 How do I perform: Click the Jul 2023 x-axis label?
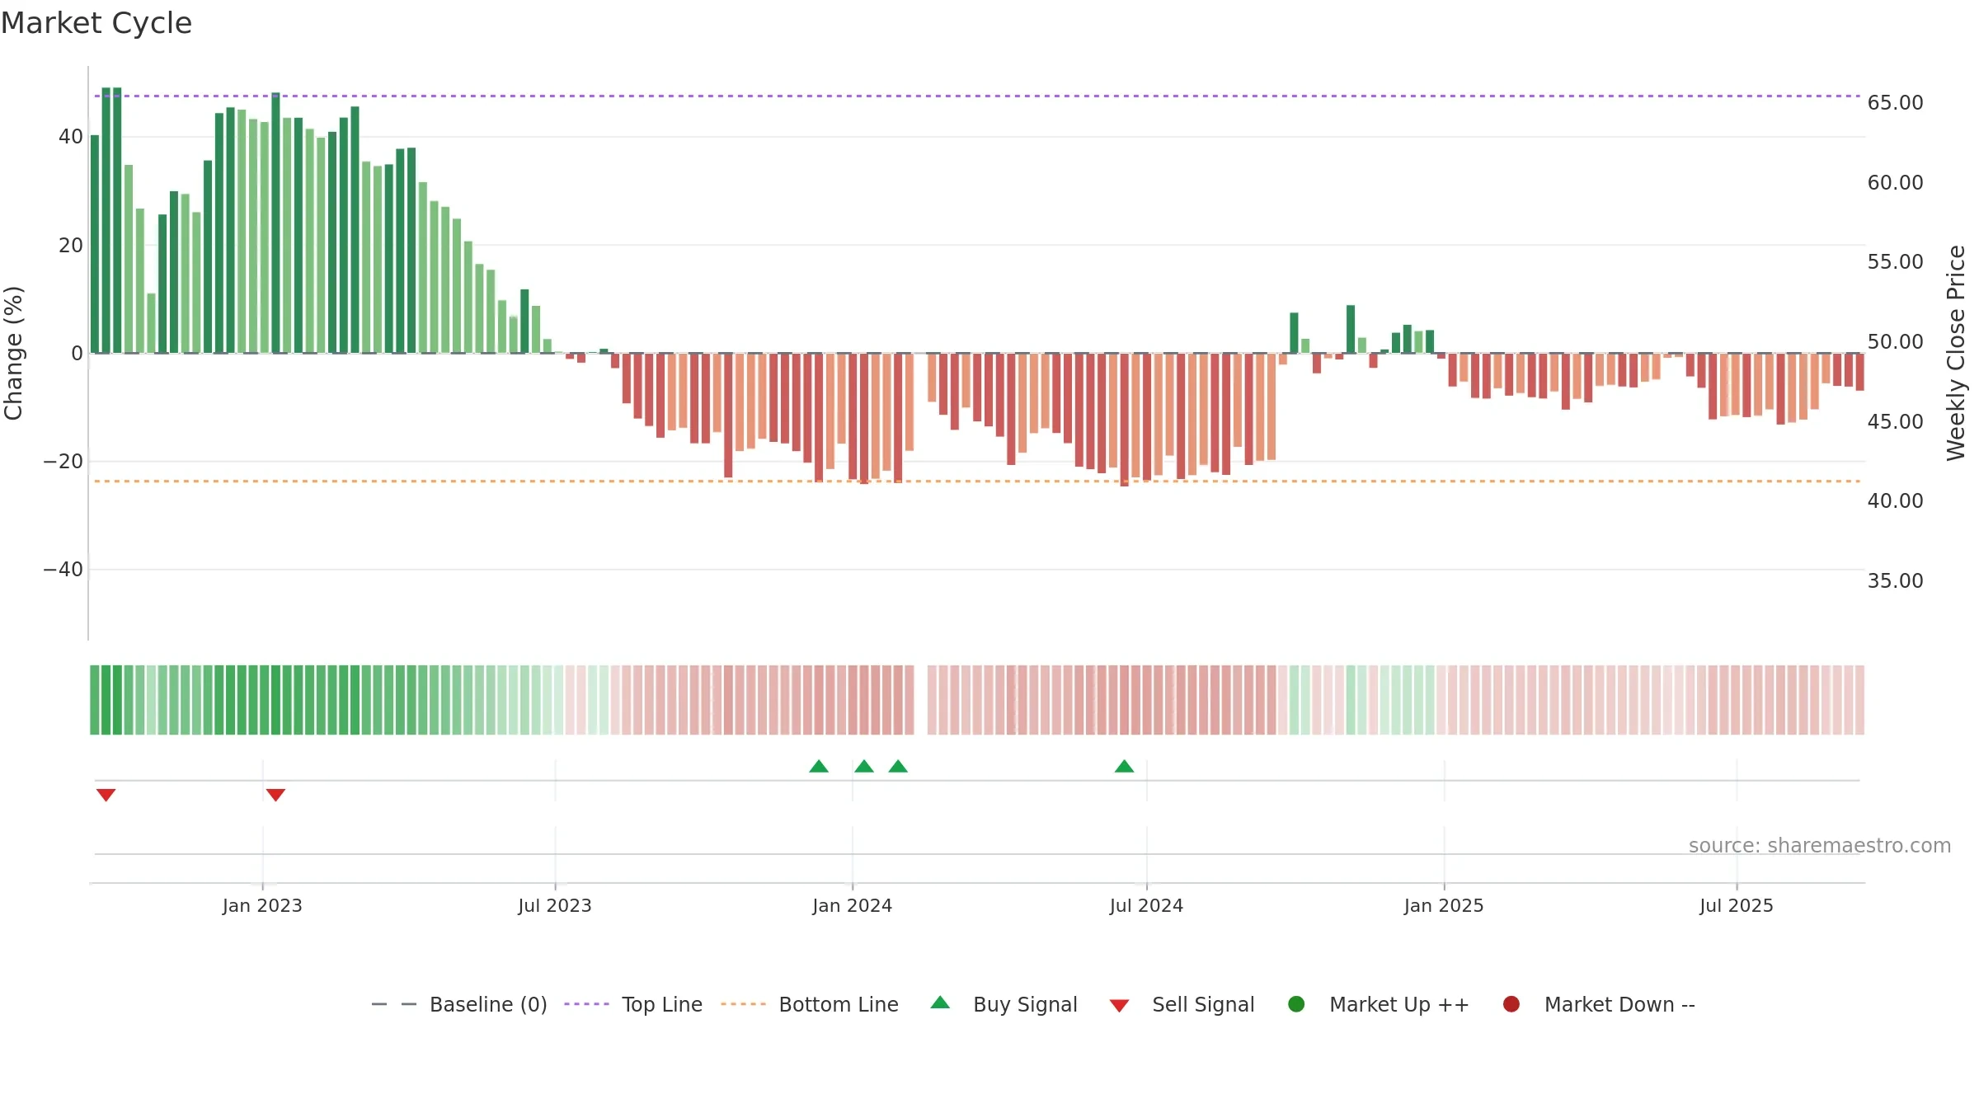[555, 906]
